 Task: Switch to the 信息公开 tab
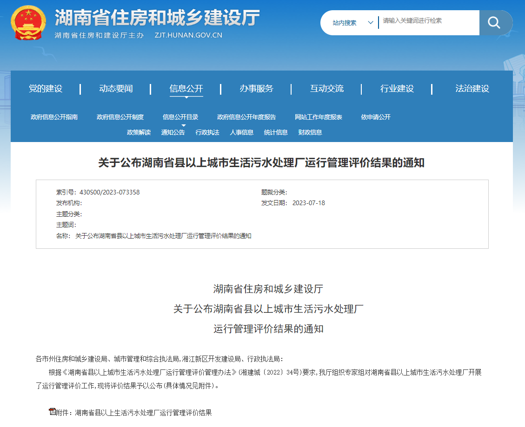[186, 89]
